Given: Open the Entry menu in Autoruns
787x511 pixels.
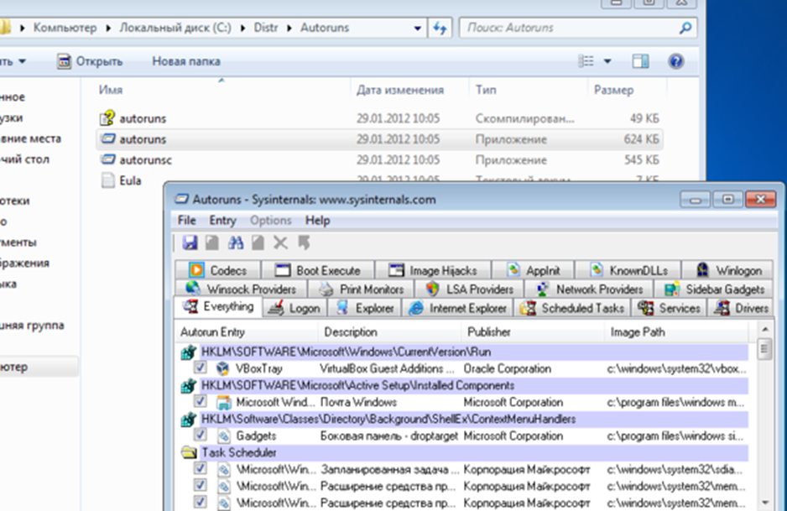Looking at the screenshot, I should [x=222, y=221].
